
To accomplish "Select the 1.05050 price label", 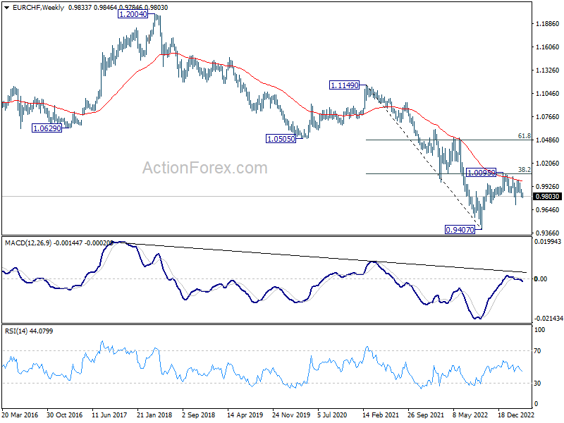I will pyautogui.click(x=281, y=139).
